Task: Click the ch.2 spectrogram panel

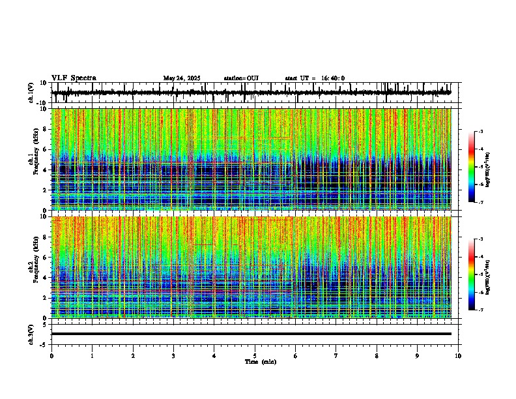Action: [251, 267]
